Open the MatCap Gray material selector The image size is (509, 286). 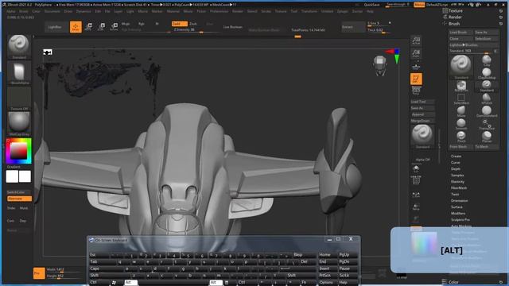pos(19,124)
